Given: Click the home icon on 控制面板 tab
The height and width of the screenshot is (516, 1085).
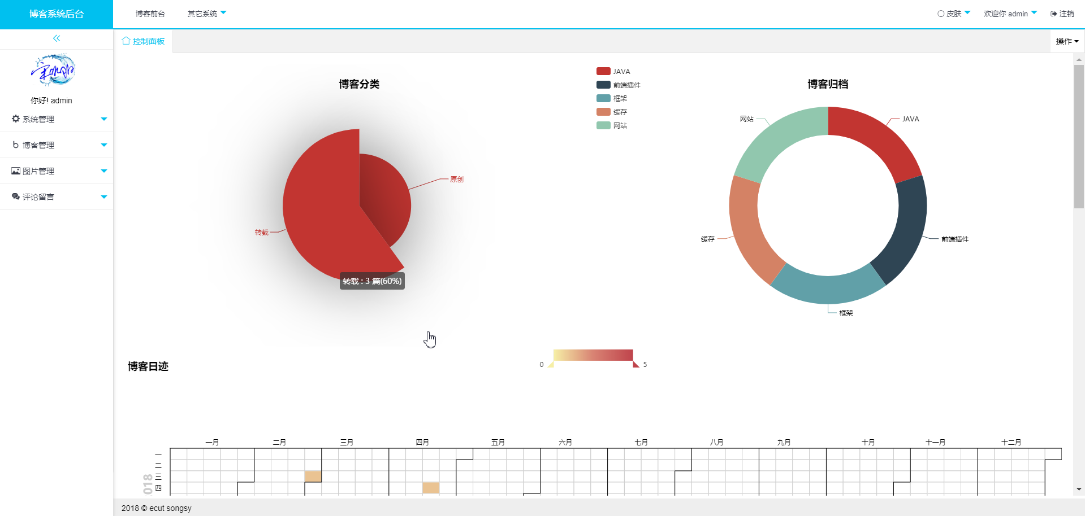Looking at the screenshot, I should coord(126,41).
